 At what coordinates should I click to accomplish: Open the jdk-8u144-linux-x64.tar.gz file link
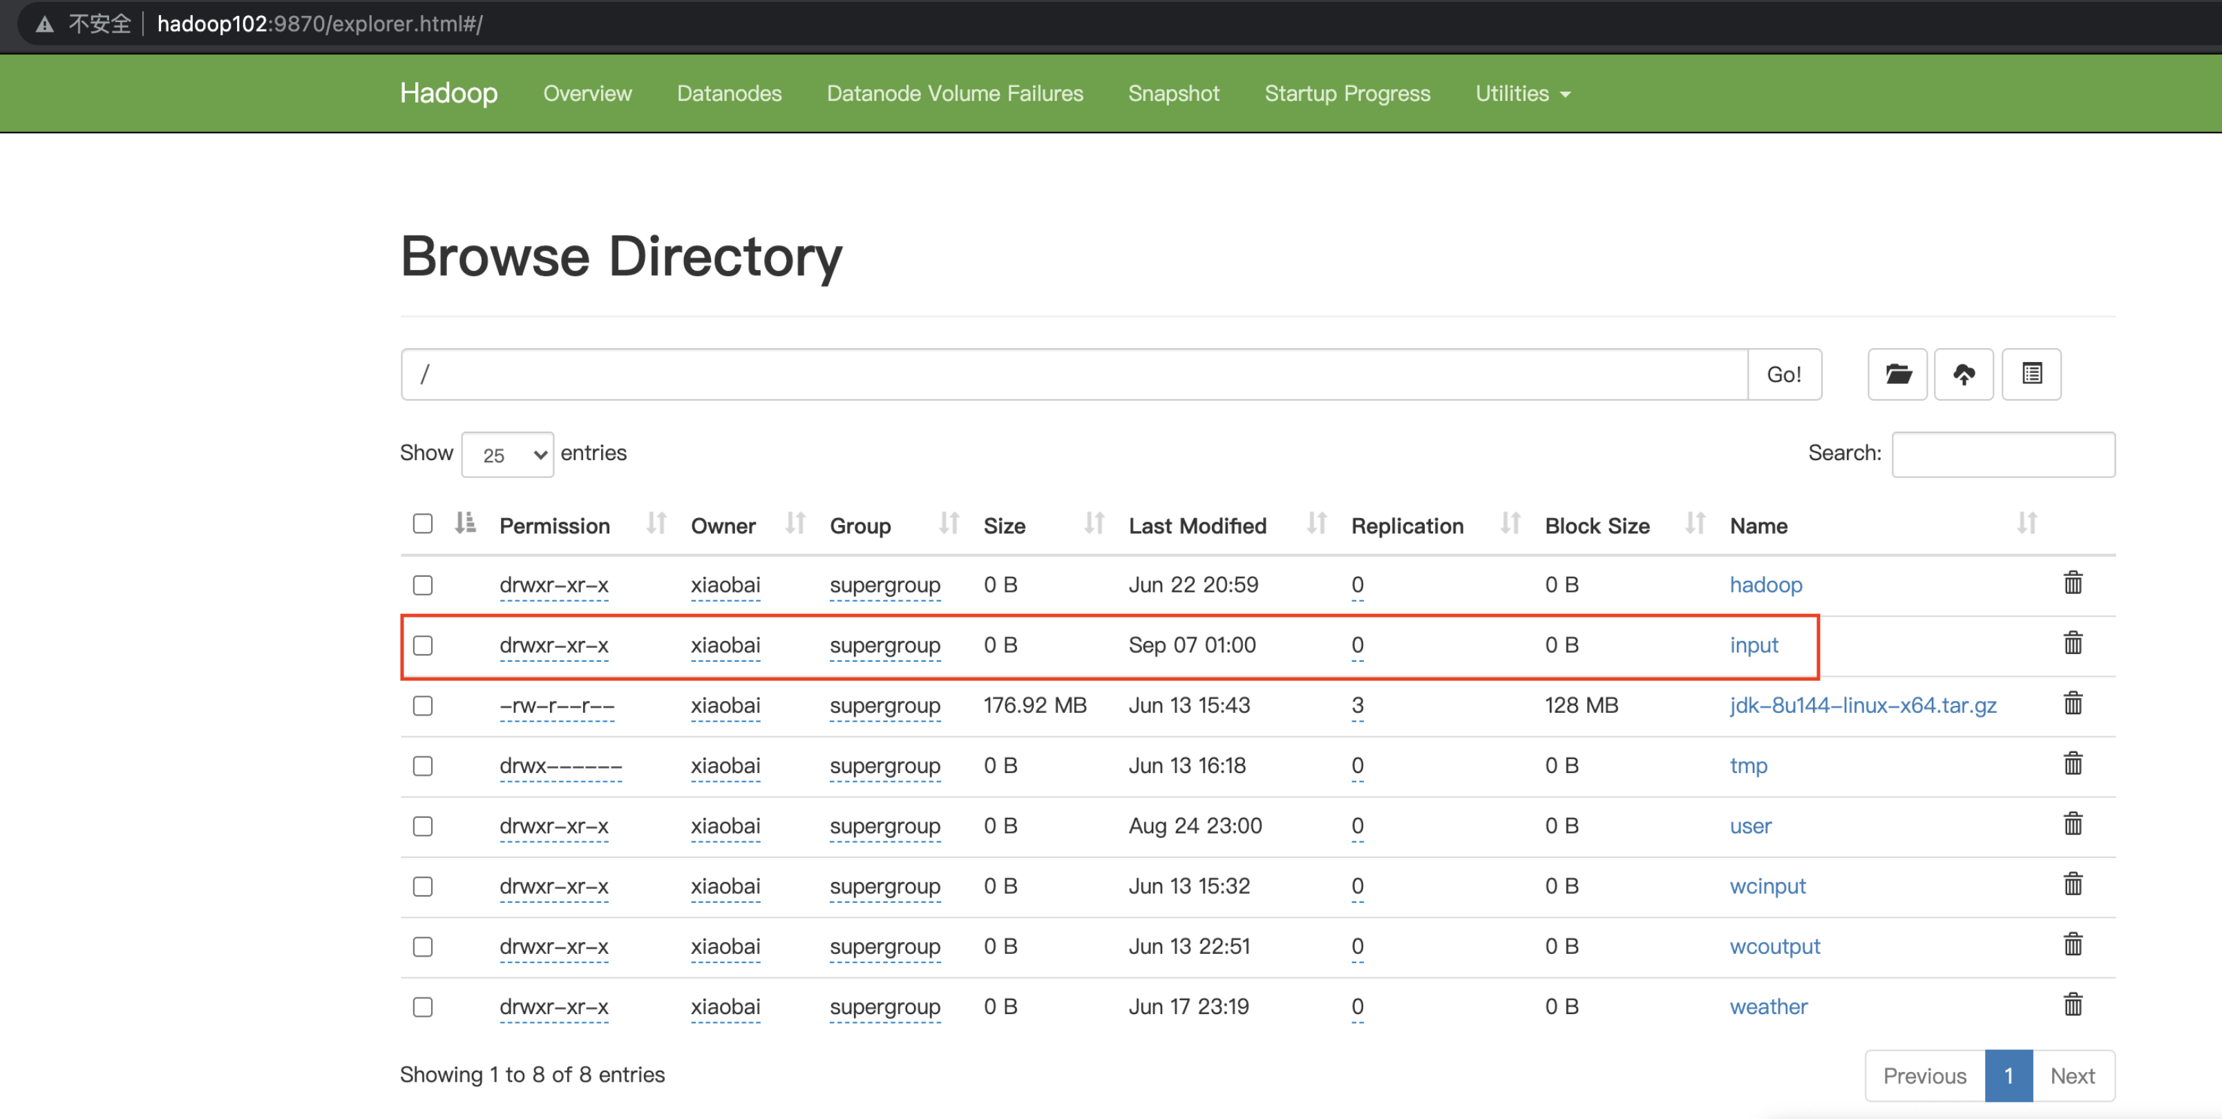tap(1862, 705)
